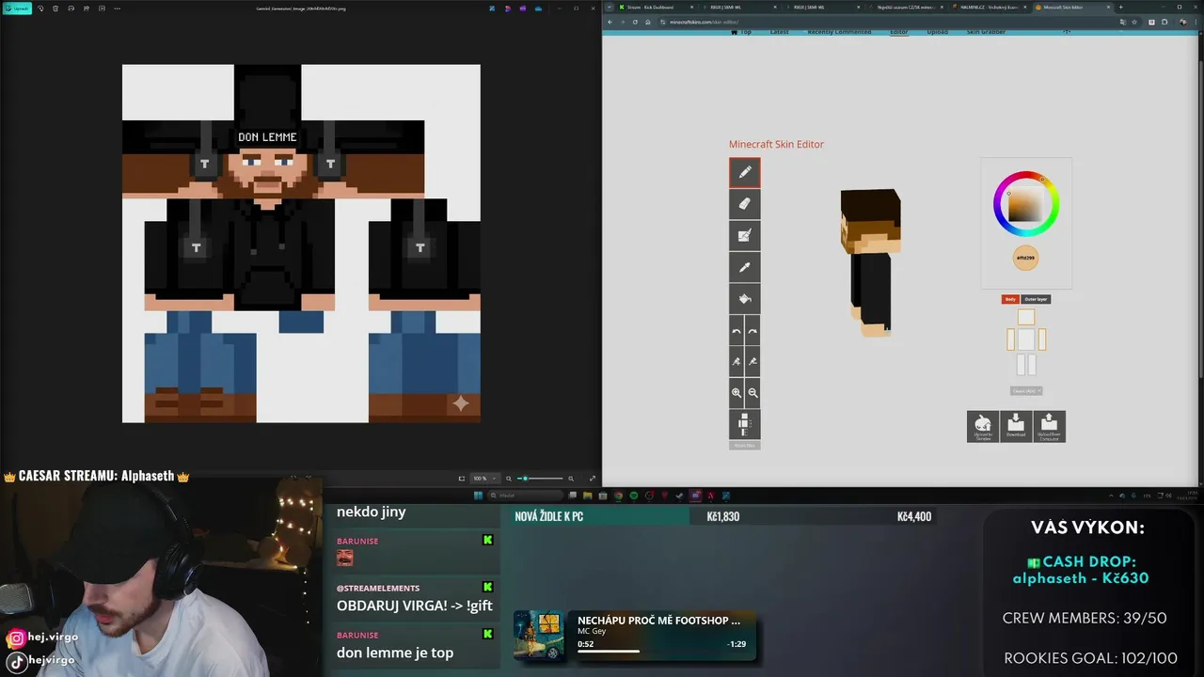Rotate the image in viewer
The width and height of the screenshot is (1204, 677).
point(40,8)
